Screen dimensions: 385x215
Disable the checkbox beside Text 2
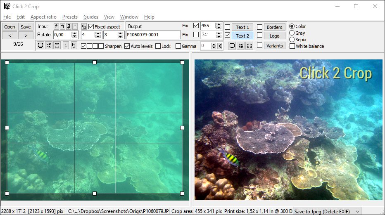click(228, 35)
